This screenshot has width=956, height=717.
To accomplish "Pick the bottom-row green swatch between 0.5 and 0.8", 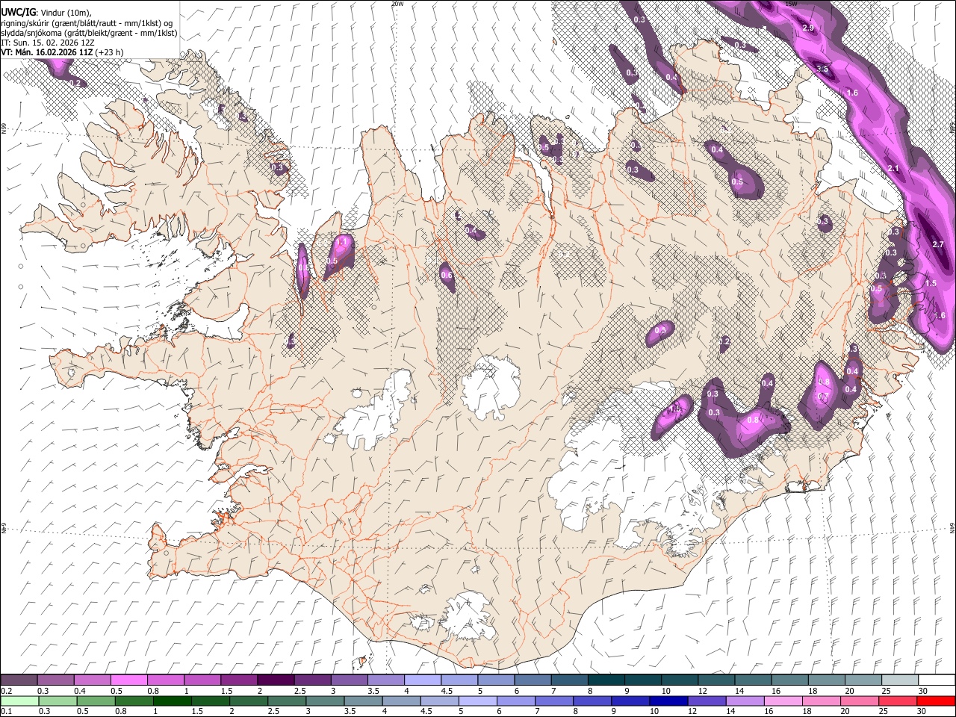I will [x=96, y=701].
